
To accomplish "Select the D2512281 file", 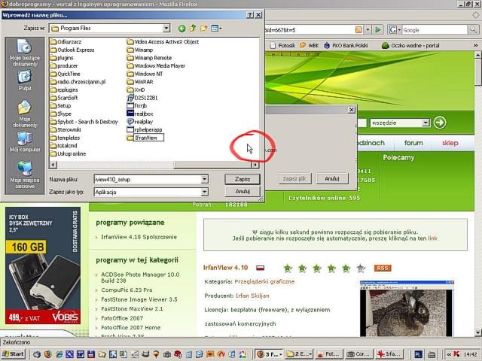I will coord(142,98).
